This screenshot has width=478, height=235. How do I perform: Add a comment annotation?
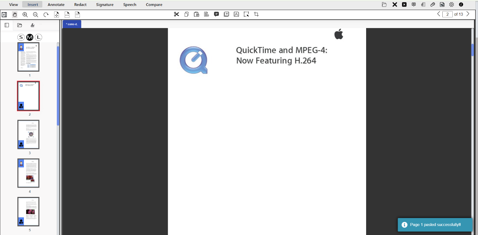click(216, 14)
